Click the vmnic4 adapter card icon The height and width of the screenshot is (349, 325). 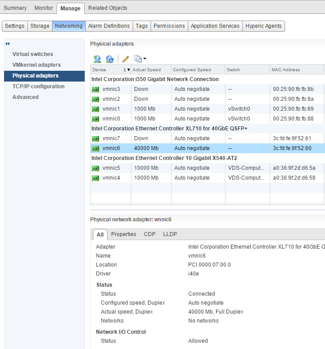pyautogui.click(x=95, y=178)
